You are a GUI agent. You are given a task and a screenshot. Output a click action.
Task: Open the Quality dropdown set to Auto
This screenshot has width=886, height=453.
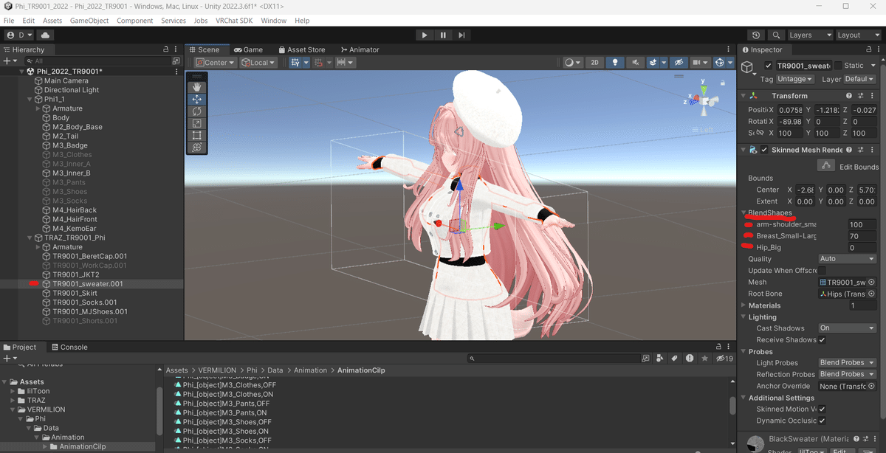[847, 259]
